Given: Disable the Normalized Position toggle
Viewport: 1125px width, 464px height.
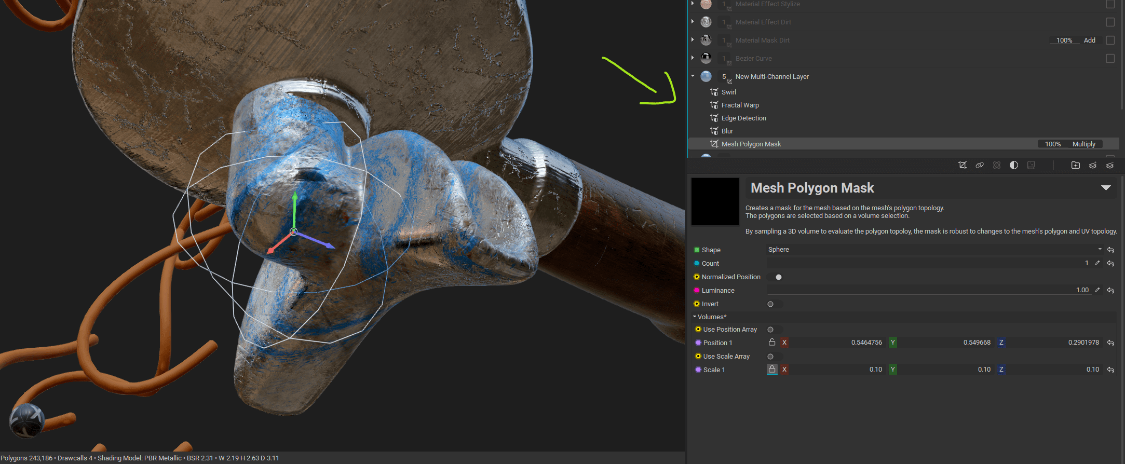Looking at the screenshot, I should (778, 277).
